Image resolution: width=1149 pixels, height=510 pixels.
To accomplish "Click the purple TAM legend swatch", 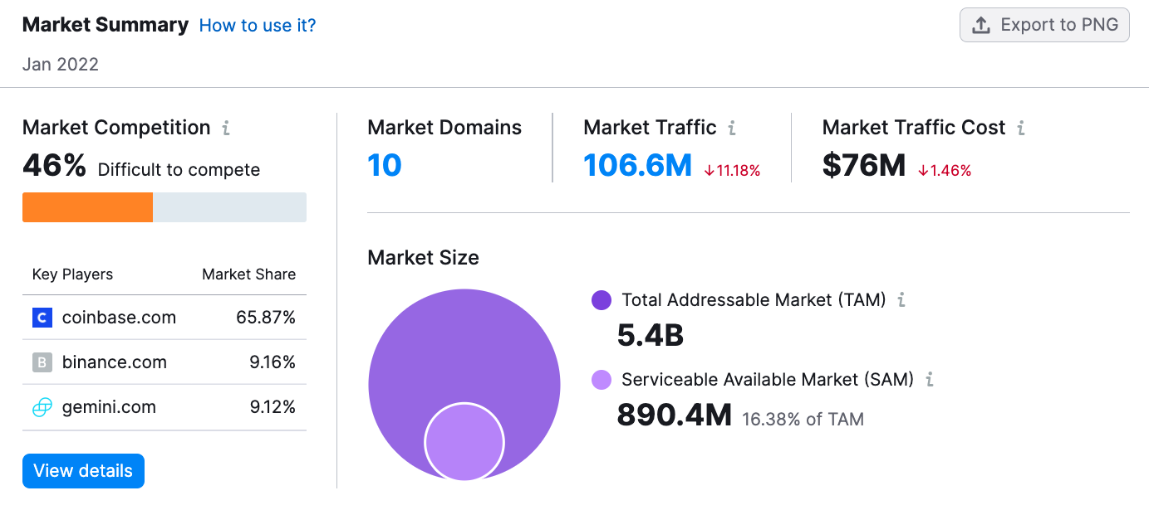I will point(602,300).
